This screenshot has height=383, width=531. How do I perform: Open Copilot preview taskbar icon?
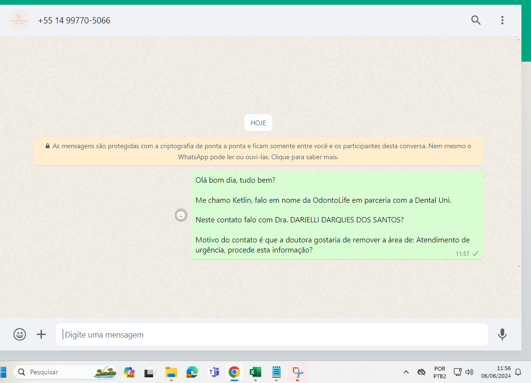[x=129, y=372]
